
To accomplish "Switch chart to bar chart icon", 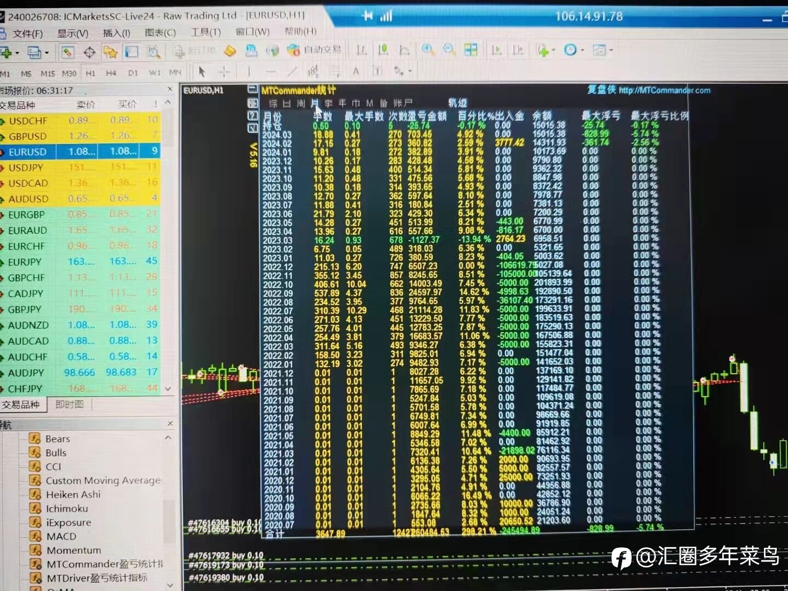I will click(362, 50).
